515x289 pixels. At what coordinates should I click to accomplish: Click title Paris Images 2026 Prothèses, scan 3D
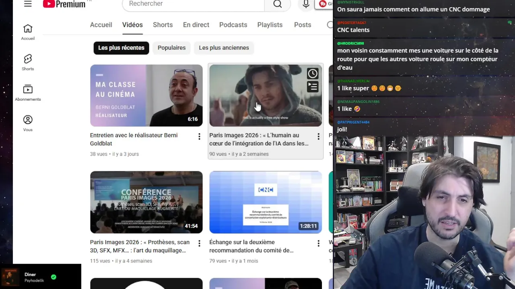[x=140, y=246]
